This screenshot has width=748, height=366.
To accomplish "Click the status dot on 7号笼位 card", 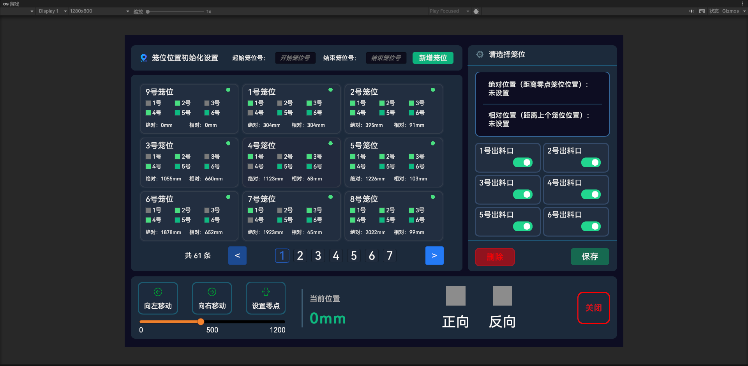I will pyautogui.click(x=330, y=197).
